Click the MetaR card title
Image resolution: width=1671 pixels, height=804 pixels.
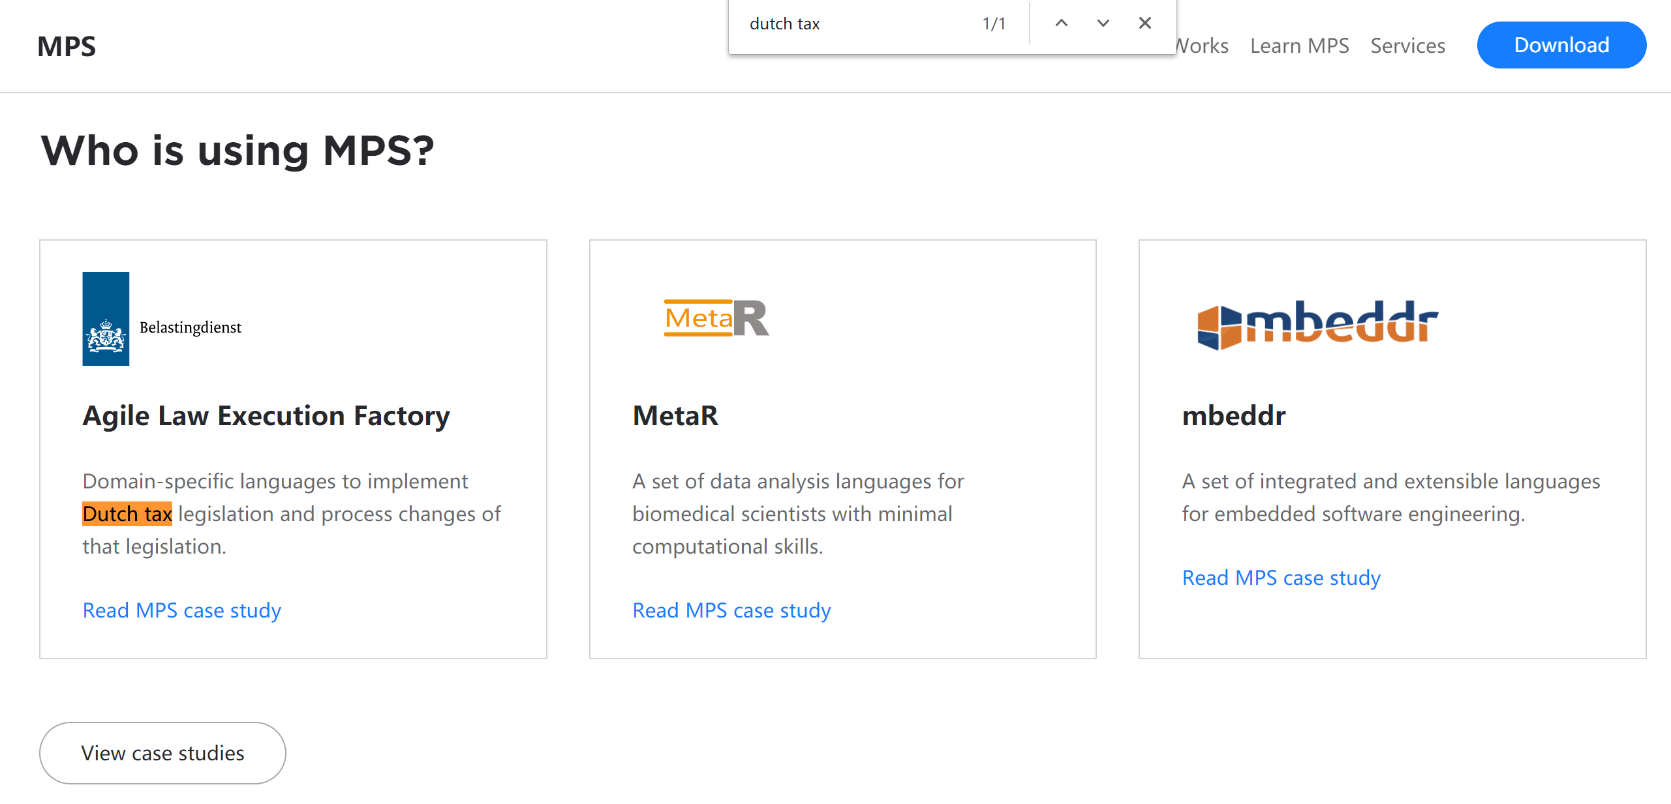coord(675,416)
